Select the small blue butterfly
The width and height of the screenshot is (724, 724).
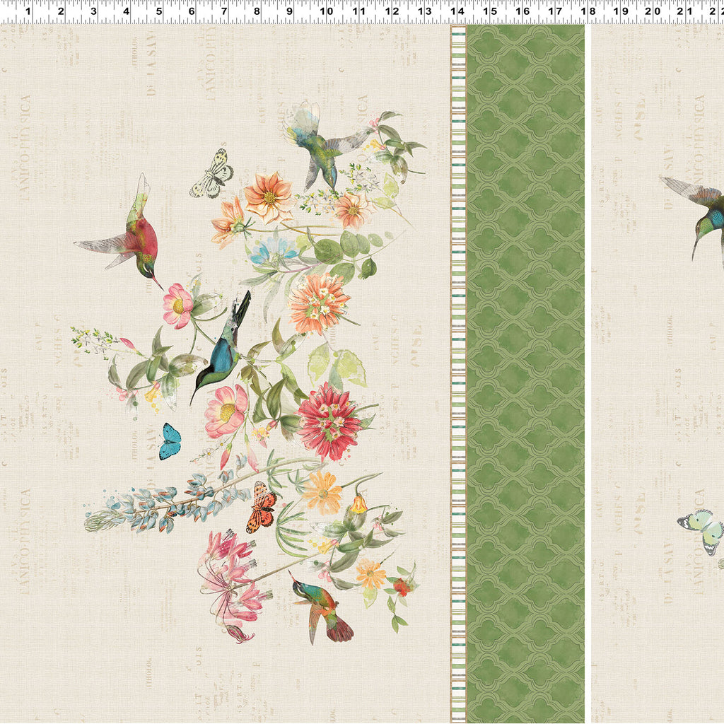click(x=170, y=441)
